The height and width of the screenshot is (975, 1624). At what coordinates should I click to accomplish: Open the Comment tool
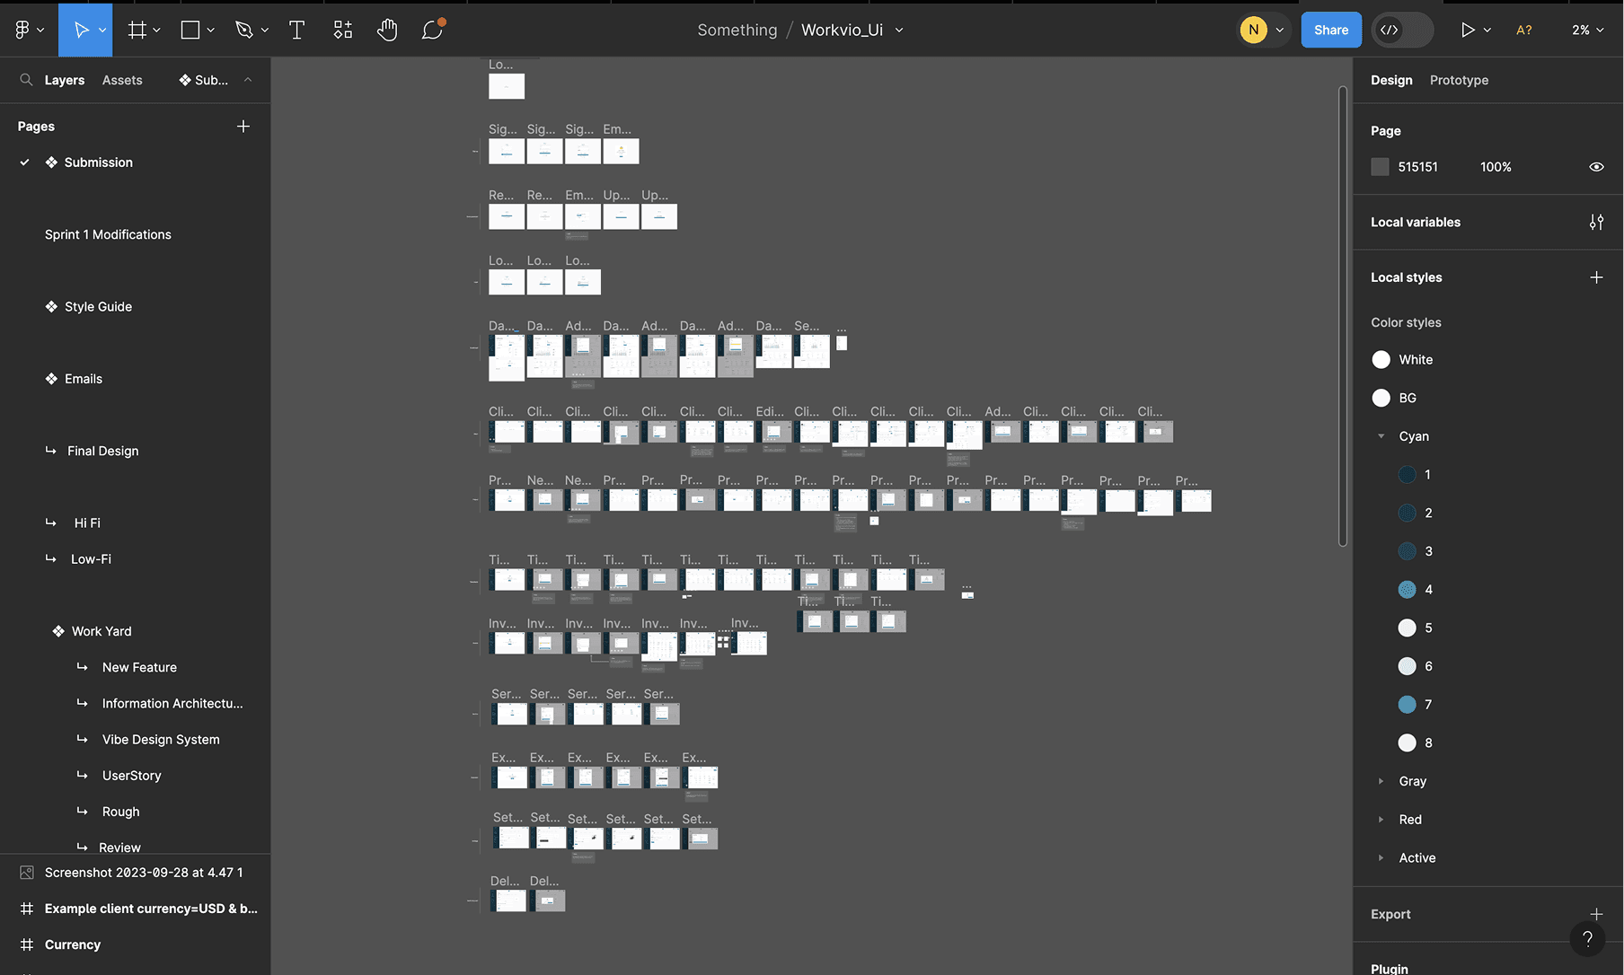(x=432, y=30)
